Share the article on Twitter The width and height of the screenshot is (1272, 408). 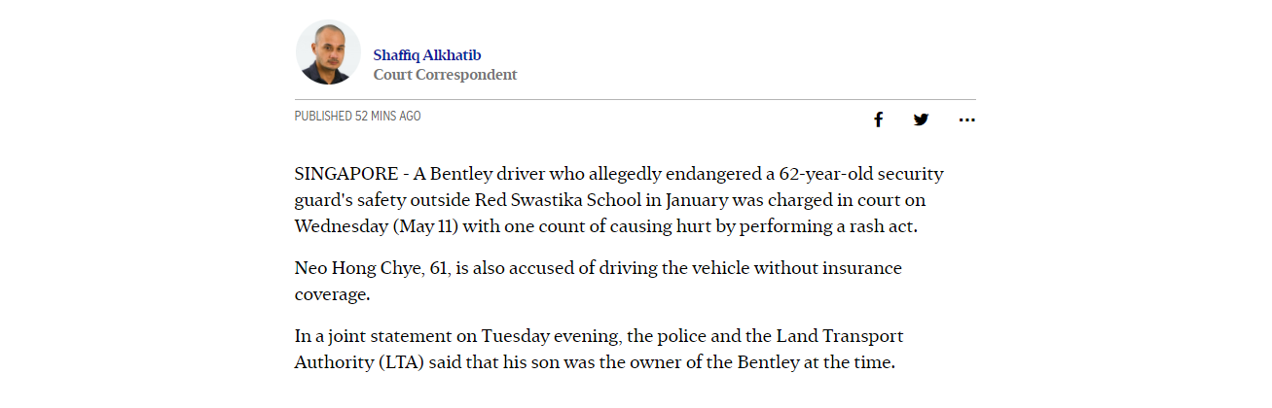pyautogui.click(x=921, y=119)
